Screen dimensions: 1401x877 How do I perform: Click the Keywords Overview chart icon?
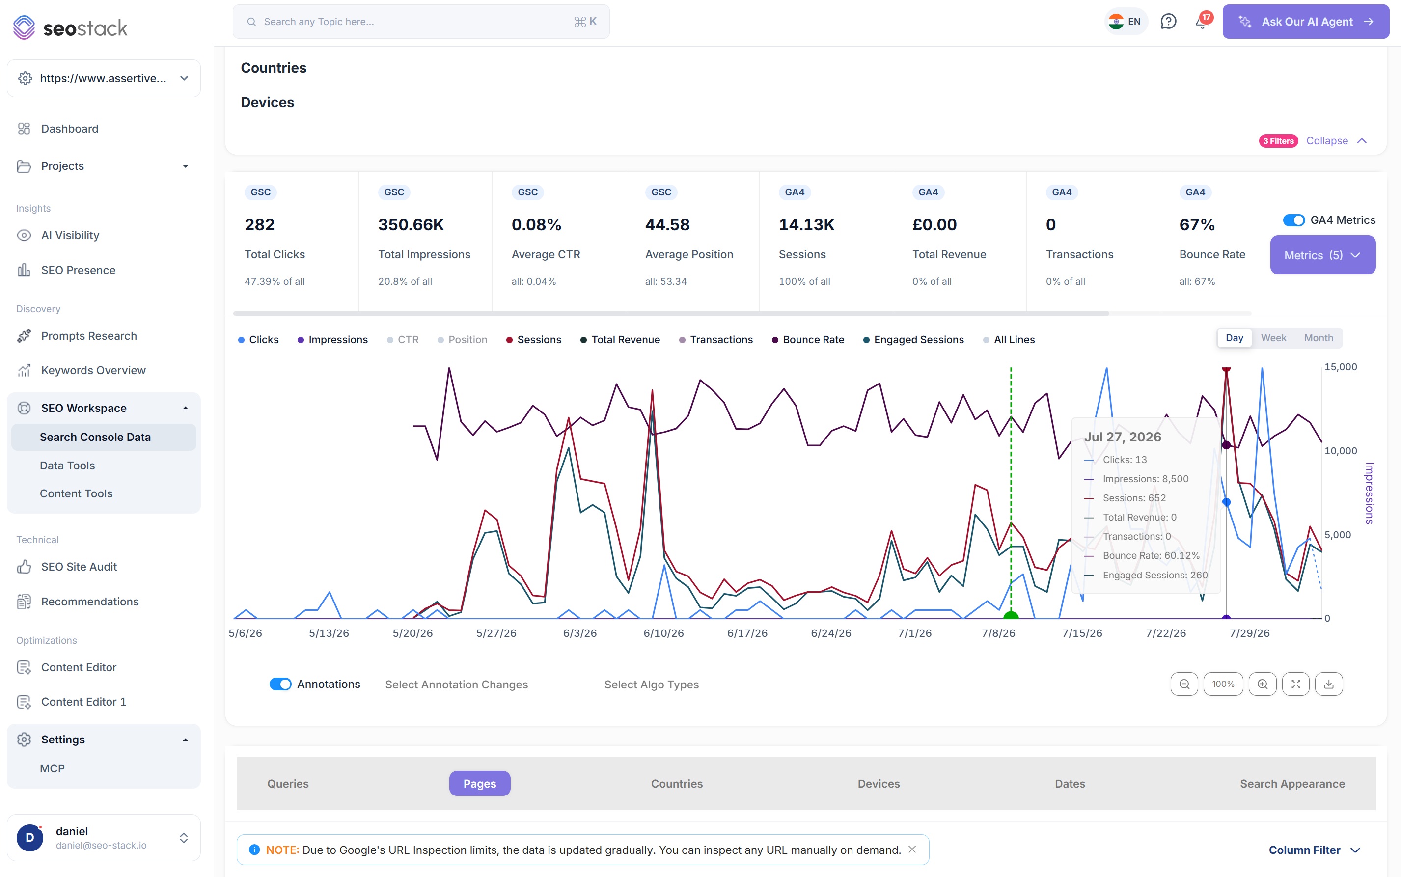[24, 371]
